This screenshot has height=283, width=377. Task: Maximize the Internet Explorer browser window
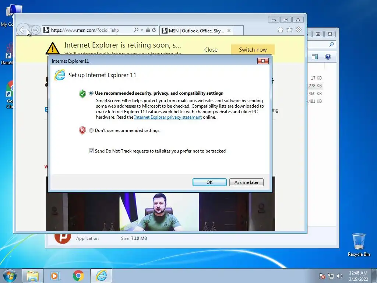pos(286,20)
